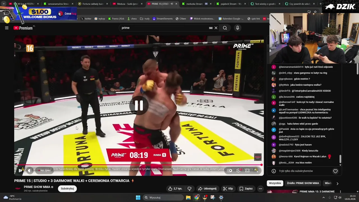Open a new browser tab with plus
This screenshot has height=202, width=359.
click(x=321, y=4)
